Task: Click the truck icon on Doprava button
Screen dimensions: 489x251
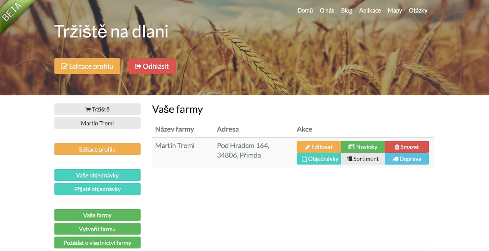Action: 396,159
